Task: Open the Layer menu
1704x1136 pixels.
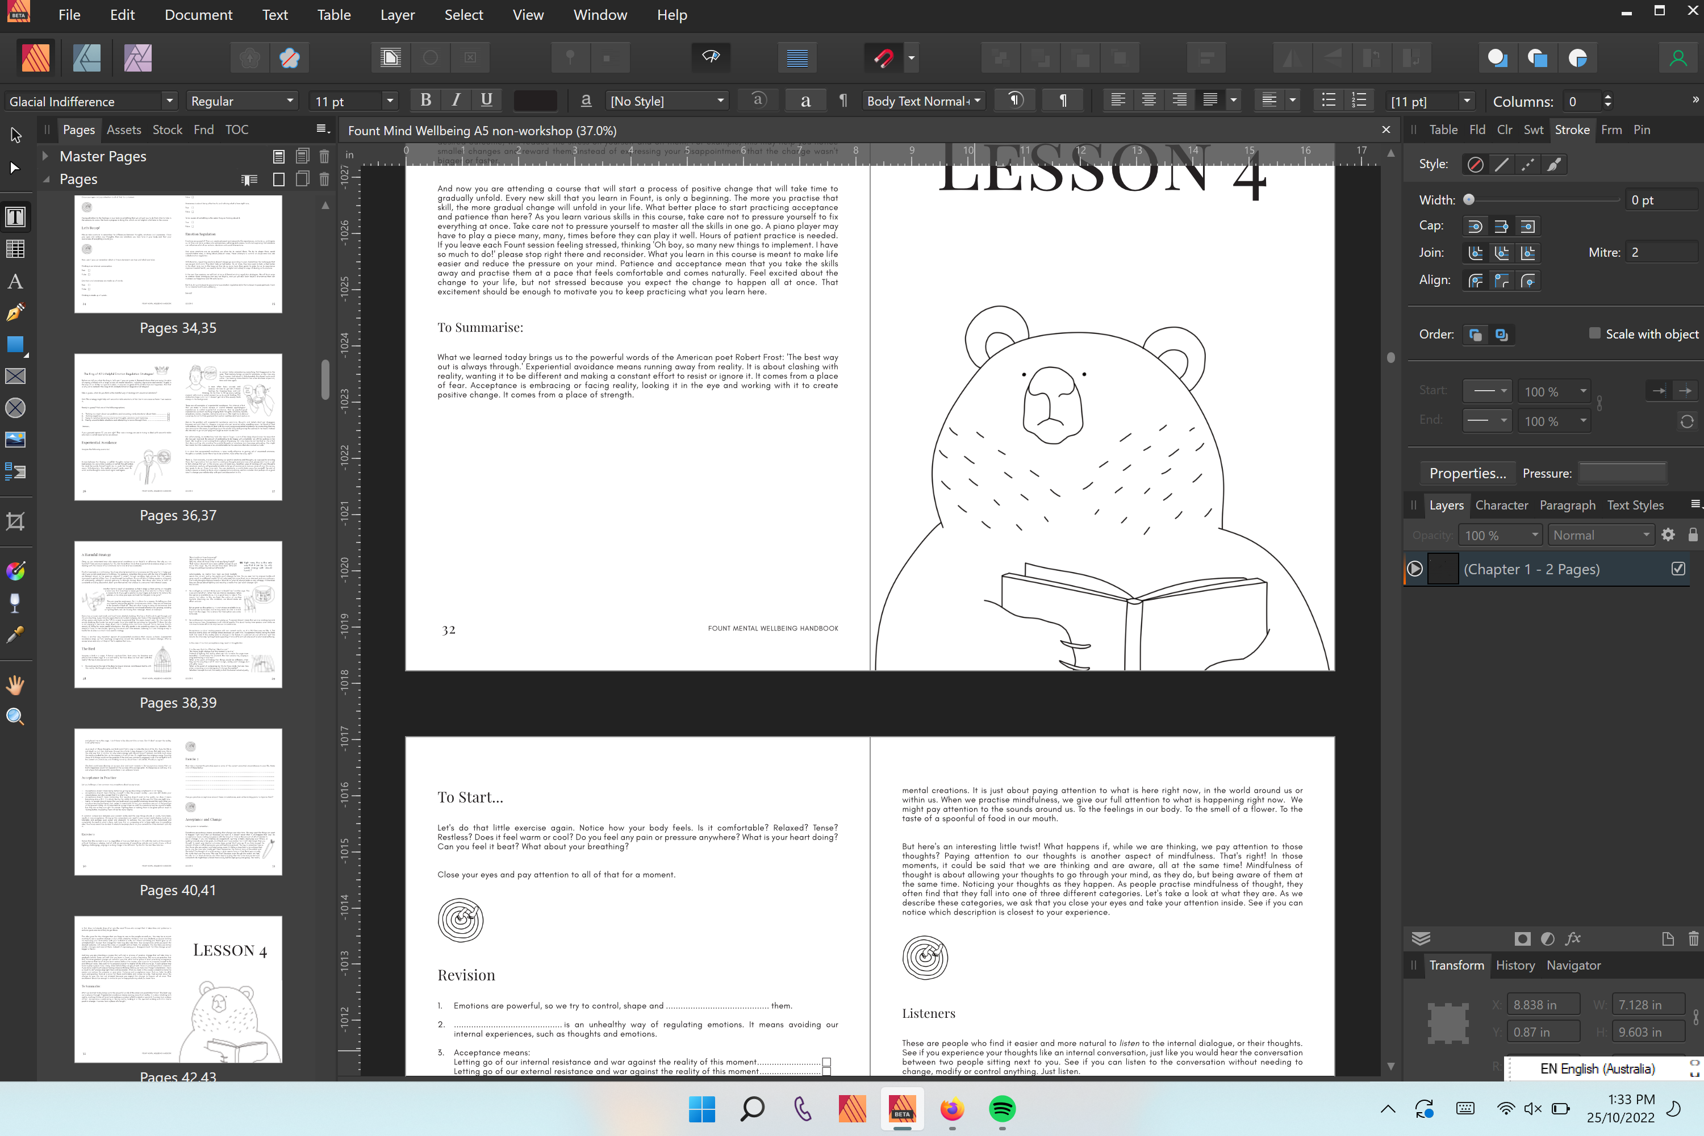Action: (x=398, y=15)
